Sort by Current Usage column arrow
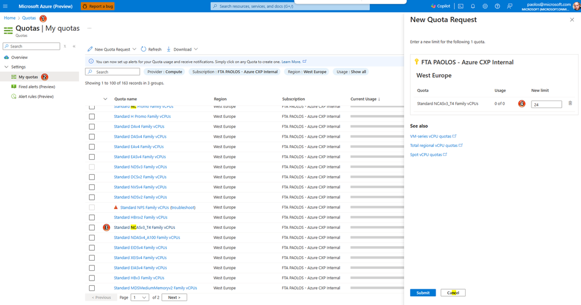This screenshot has height=305, width=581. click(379, 99)
